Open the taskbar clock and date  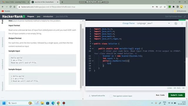tap(182, 103)
